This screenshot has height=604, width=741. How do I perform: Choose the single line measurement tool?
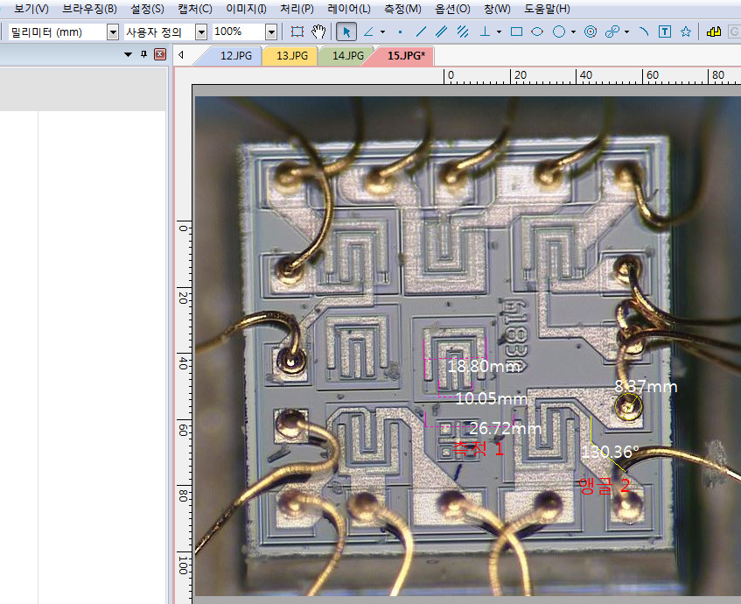coord(421,32)
